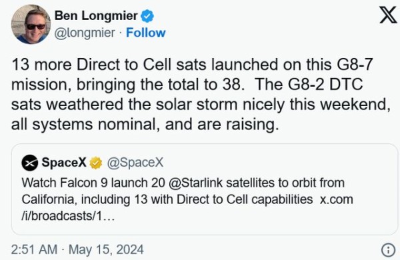Open Ben Longmier's profile photo
400x260 pixels.
(31, 24)
